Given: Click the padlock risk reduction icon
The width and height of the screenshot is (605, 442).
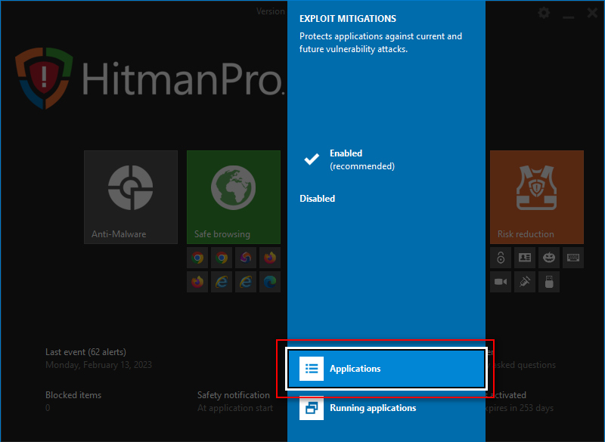Looking at the screenshot, I should (x=501, y=258).
